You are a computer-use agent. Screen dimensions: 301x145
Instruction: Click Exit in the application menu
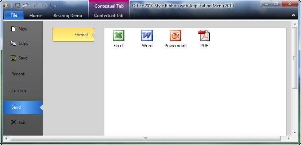[x=22, y=123]
